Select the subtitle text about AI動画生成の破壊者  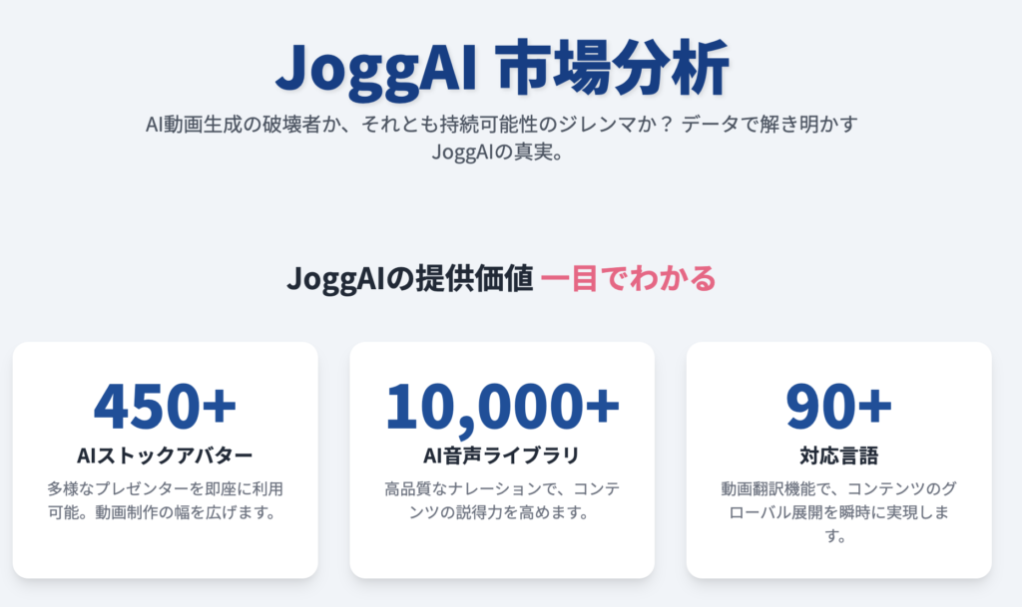(502, 138)
